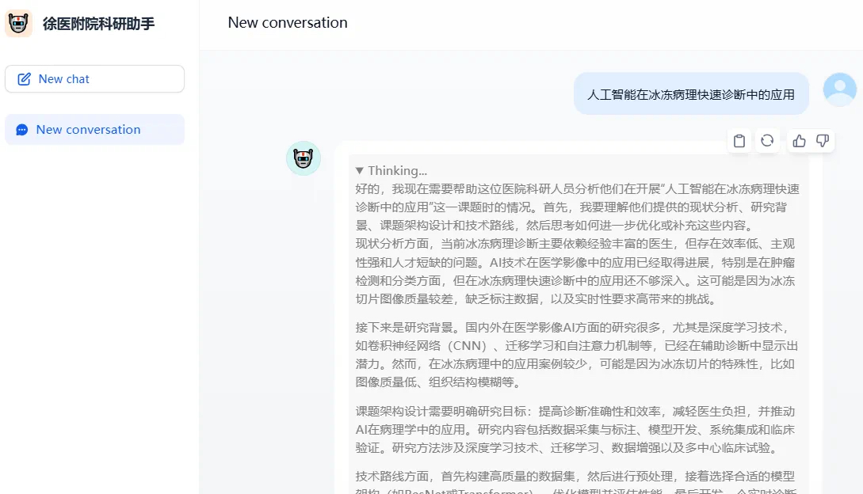Open the user profile avatar
The height and width of the screenshot is (494, 863).
839,89
